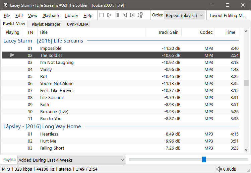
Task: Select the track Life Screams
Action: 121,97
